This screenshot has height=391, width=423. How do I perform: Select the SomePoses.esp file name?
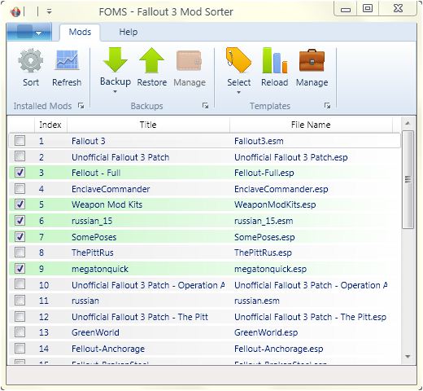tap(264, 237)
